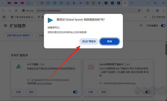167x101 pixels.
Task: Click 移除 on the APK下载器 card
Action: click(31, 92)
